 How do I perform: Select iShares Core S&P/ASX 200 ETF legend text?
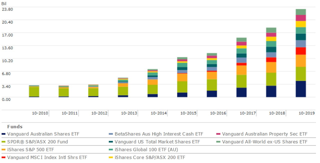[150, 157]
